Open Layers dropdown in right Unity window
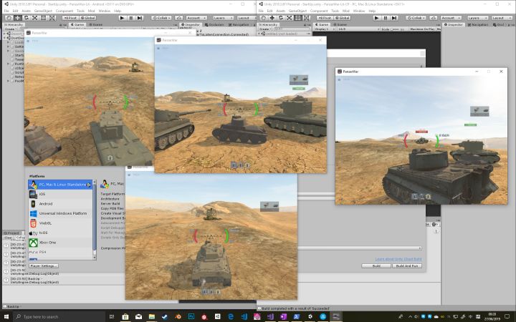The image size is (516, 322). click(x=477, y=18)
